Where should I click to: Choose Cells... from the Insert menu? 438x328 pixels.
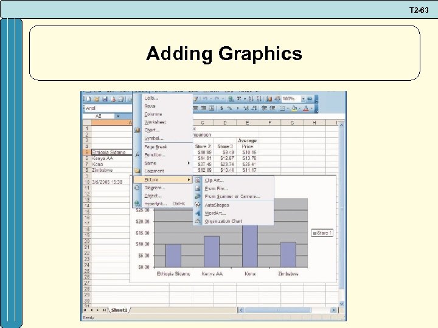(x=162, y=98)
